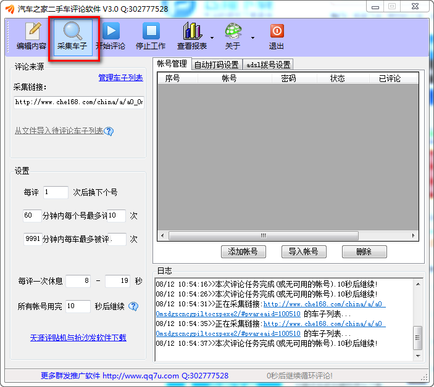Sort by 帐号 column header
This screenshot has height=387, width=434.
(235, 78)
